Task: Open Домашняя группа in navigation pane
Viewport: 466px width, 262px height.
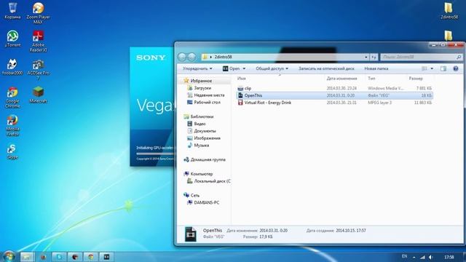Action: coord(208,159)
